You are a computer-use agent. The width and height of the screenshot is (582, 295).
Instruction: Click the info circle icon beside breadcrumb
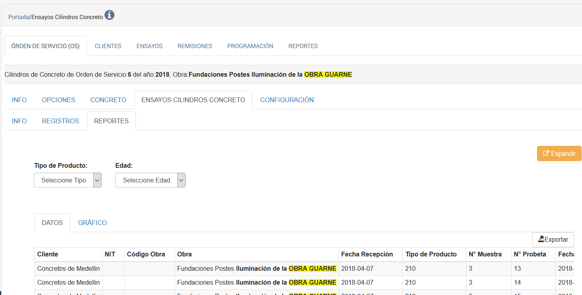[109, 16]
